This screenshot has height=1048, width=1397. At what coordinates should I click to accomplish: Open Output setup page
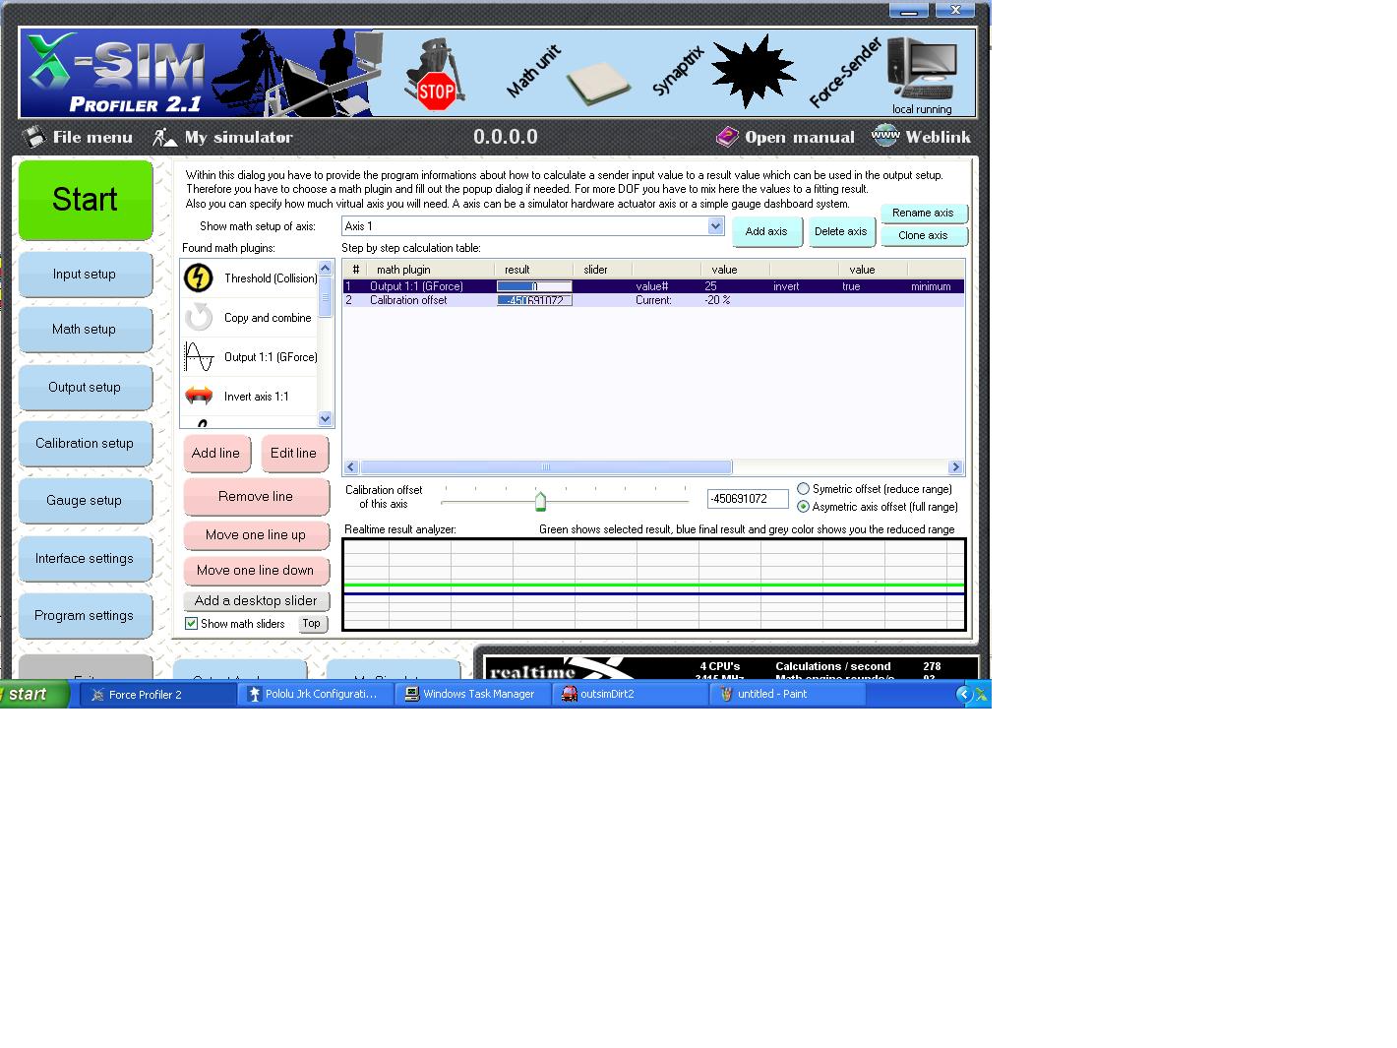(85, 388)
